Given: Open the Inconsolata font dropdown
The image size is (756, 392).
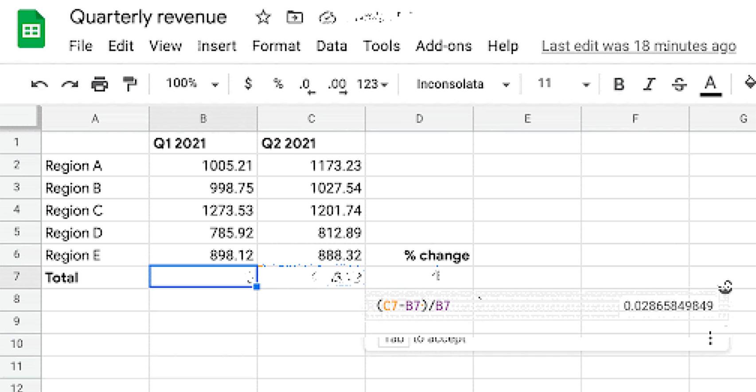Looking at the screenshot, I should coord(463,84).
